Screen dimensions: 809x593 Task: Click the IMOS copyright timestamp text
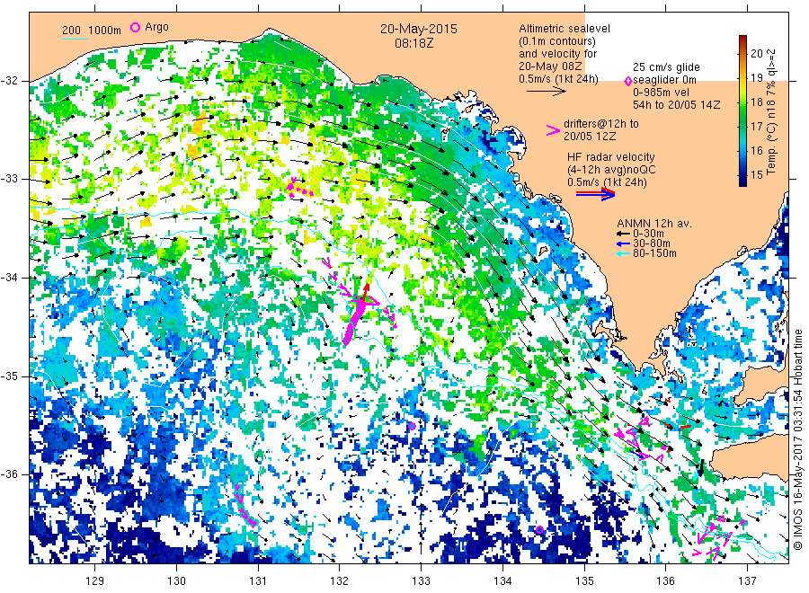[x=797, y=440]
